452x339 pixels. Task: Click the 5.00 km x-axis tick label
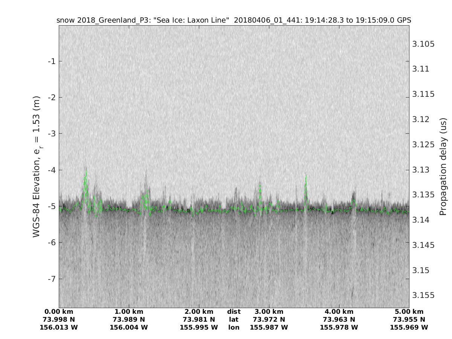(x=409, y=312)
